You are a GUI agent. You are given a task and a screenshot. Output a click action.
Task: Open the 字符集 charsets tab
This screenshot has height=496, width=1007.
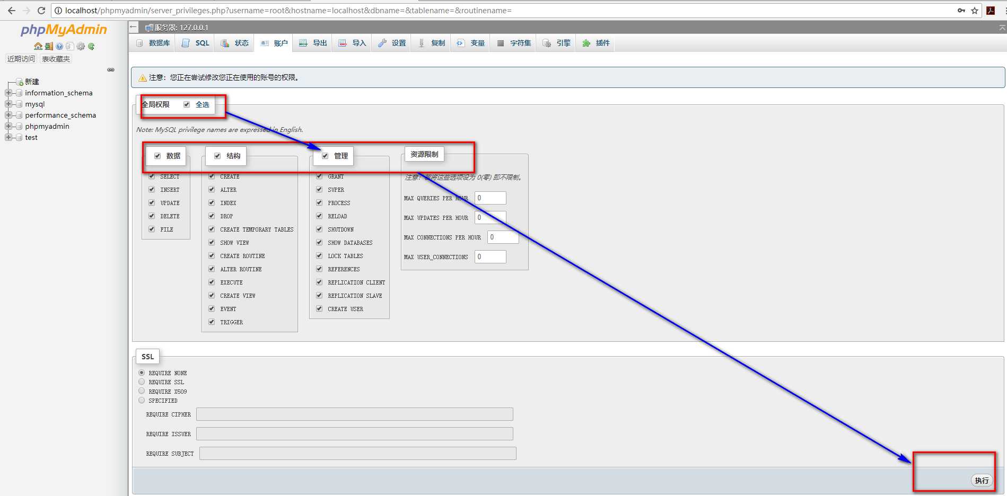click(514, 43)
